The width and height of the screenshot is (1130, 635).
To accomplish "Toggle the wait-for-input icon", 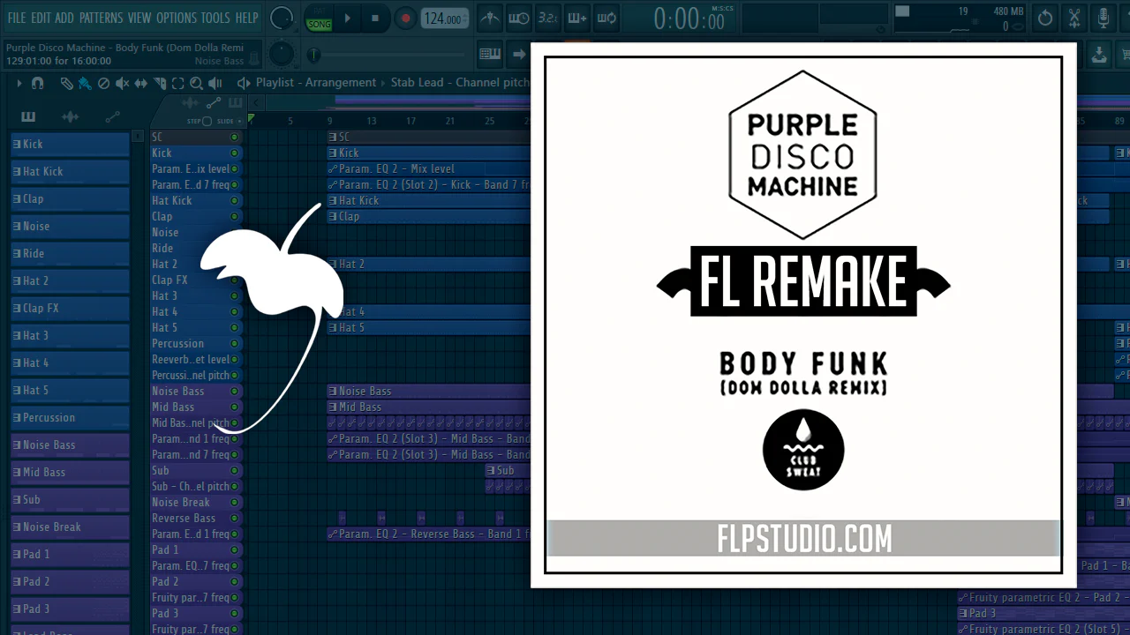I will tap(519, 19).
